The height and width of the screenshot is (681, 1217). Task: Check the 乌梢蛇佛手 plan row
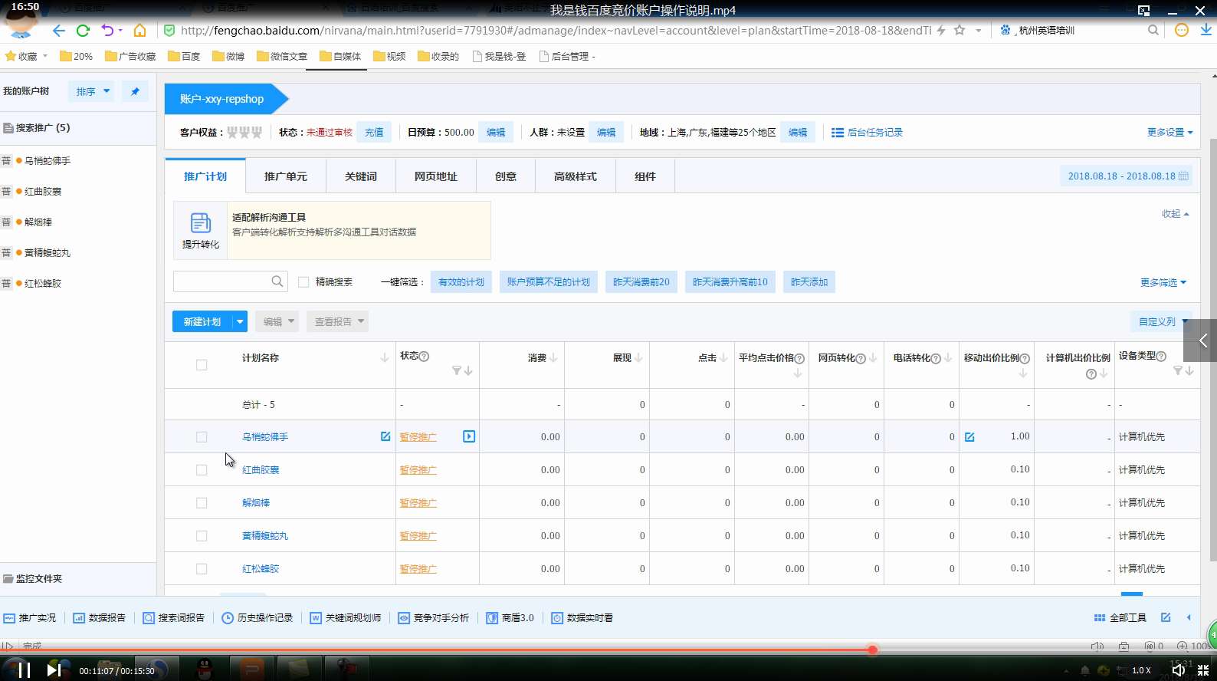click(x=202, y=437)
